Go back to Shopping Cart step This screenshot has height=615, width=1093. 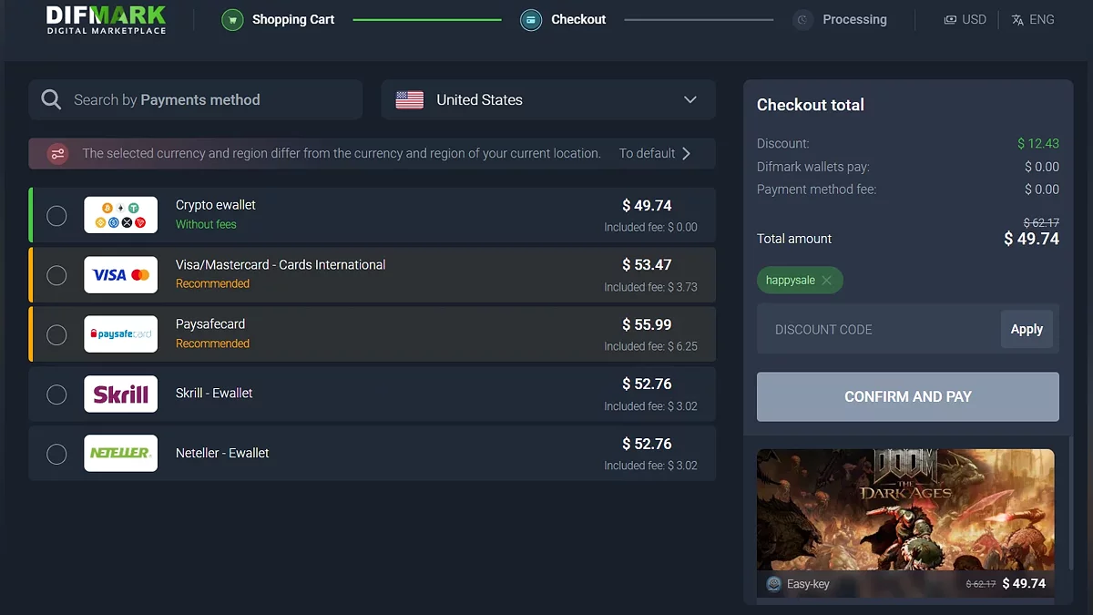point(292,19)
